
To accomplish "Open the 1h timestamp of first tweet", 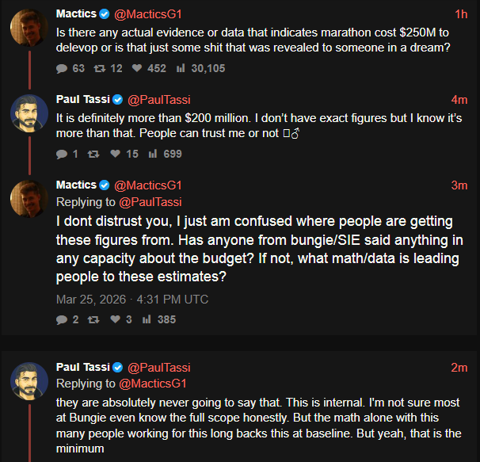I will pyautogui.click(x=461, y=14).
